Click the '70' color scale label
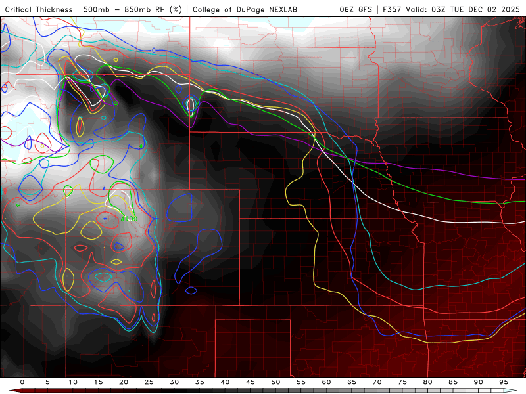The width and height of the screenshot is (526, 394). click(x=377, y=382)
